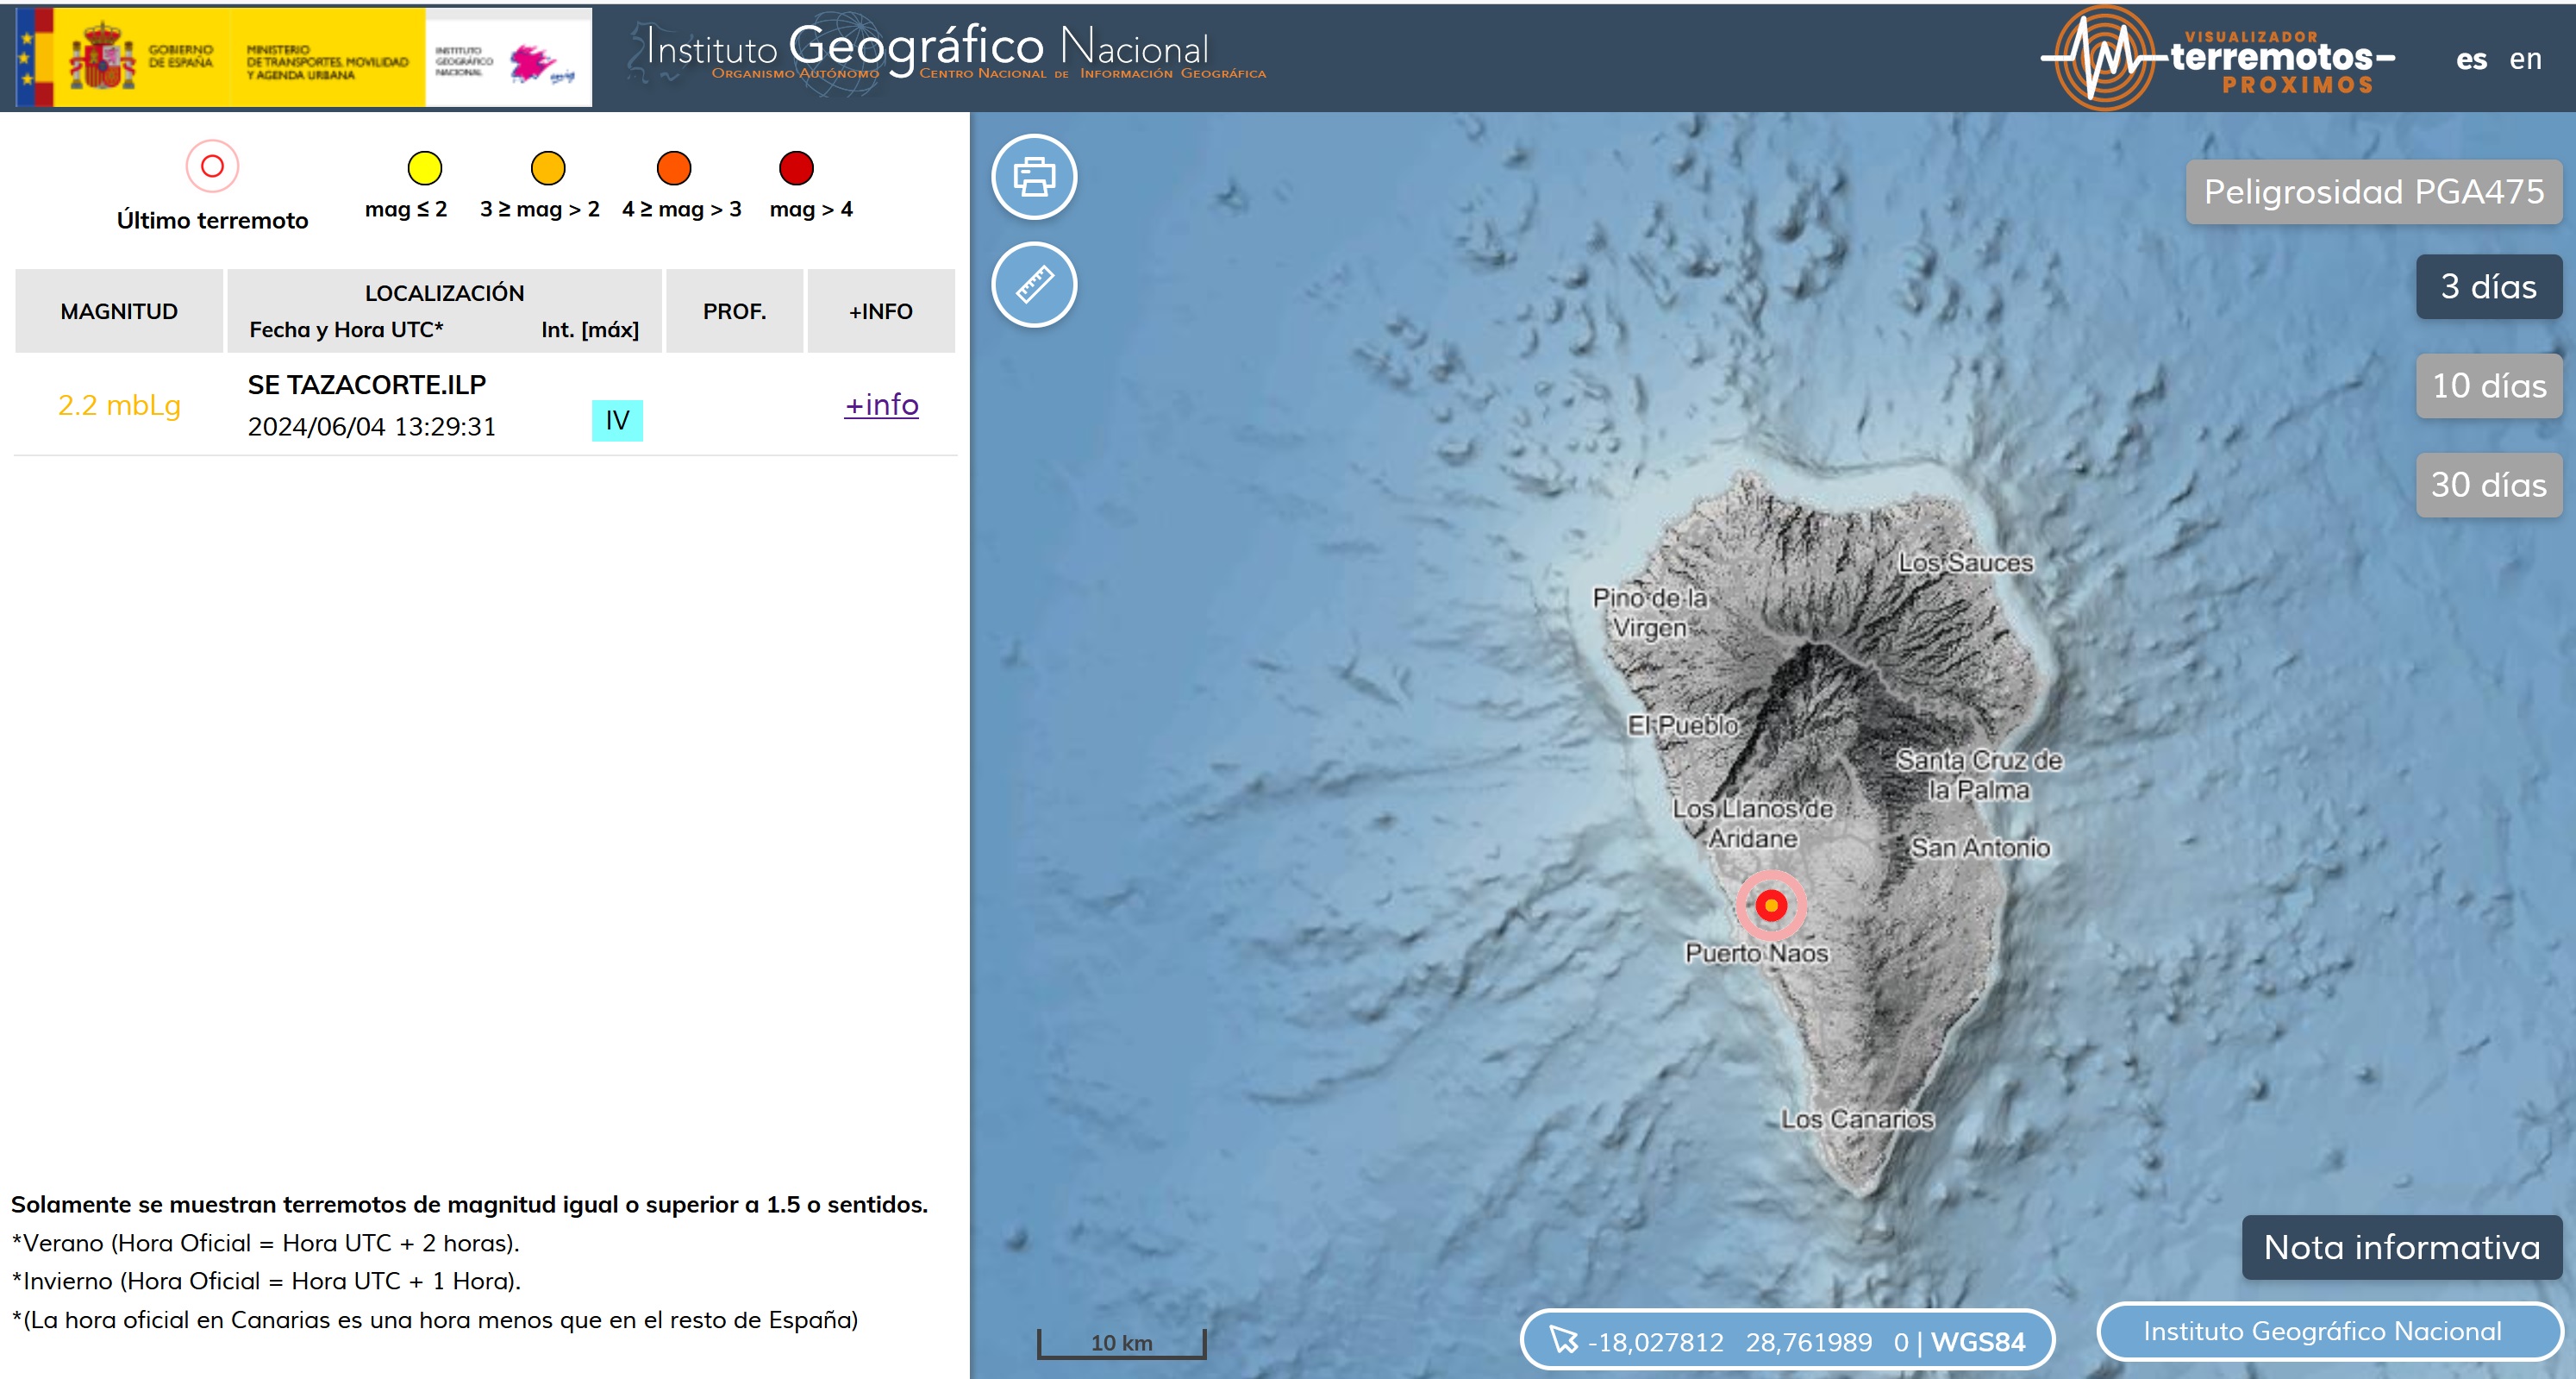Click the date 2024/06/04 13:29:31

(371, 426)
